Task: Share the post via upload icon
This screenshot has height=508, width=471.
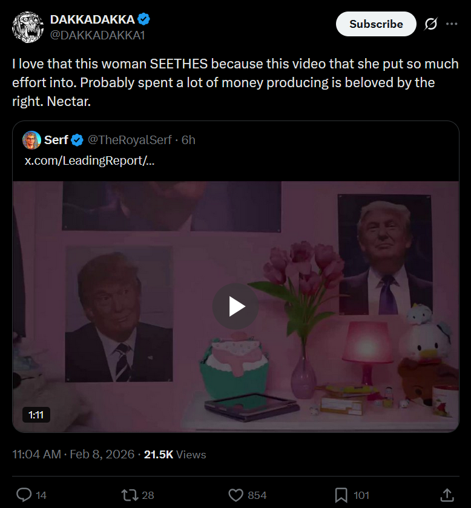Action: pyautogui.click(x=447, y=495)
